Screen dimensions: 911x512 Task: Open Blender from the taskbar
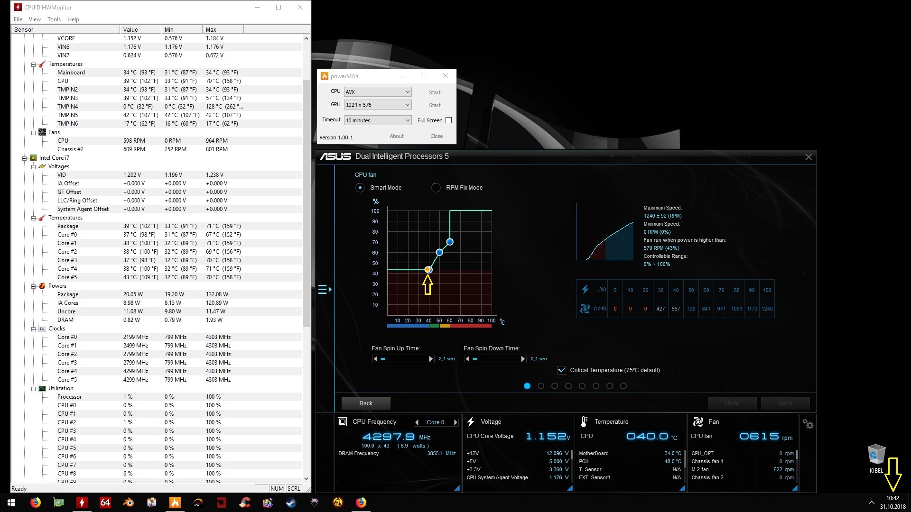128,503
